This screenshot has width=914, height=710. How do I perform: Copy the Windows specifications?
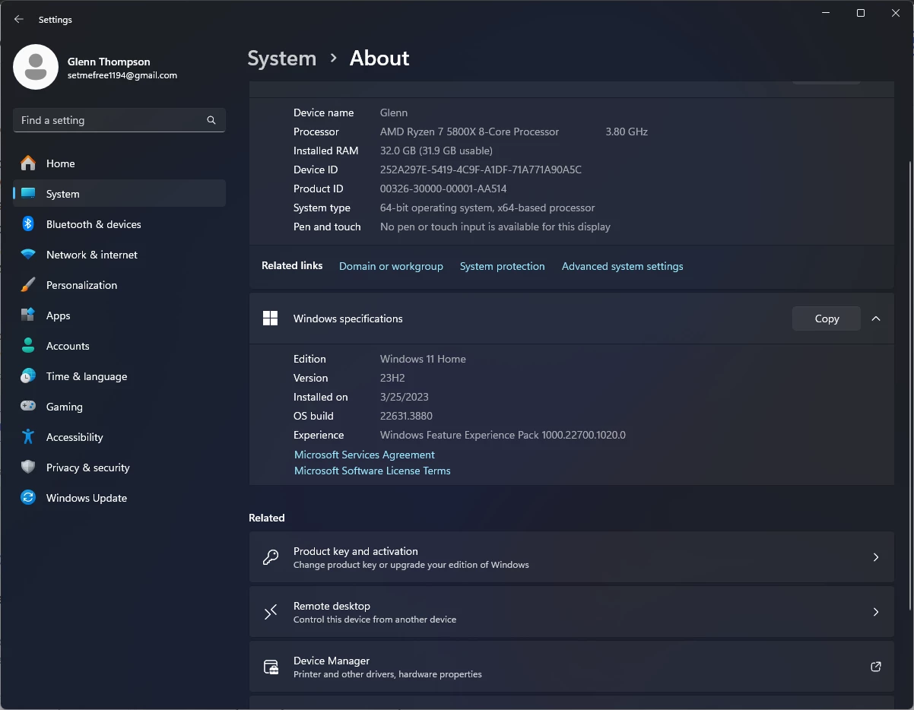click(827, 319)
